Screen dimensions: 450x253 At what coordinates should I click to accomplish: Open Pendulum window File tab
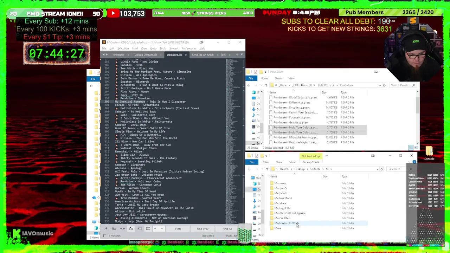coord(251,78)
